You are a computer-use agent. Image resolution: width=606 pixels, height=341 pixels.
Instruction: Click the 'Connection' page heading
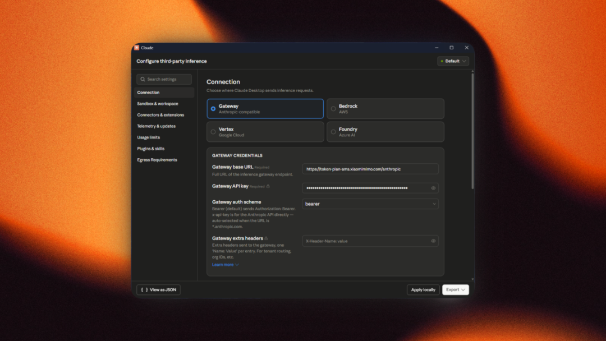(x=223, y=82)
